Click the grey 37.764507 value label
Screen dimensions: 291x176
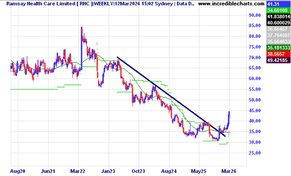pyautogui.click(x=278, y=35)
